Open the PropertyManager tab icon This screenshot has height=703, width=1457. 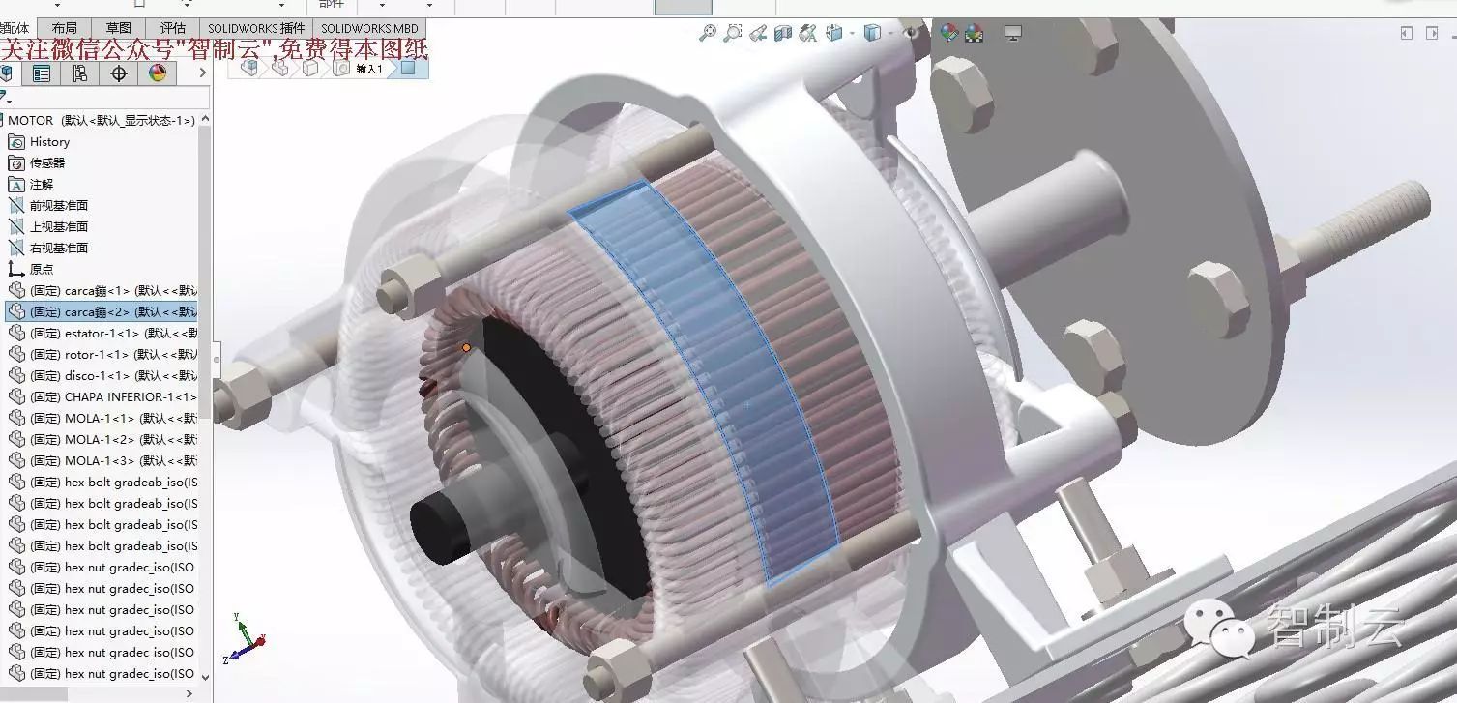click(x=42, y=73)
